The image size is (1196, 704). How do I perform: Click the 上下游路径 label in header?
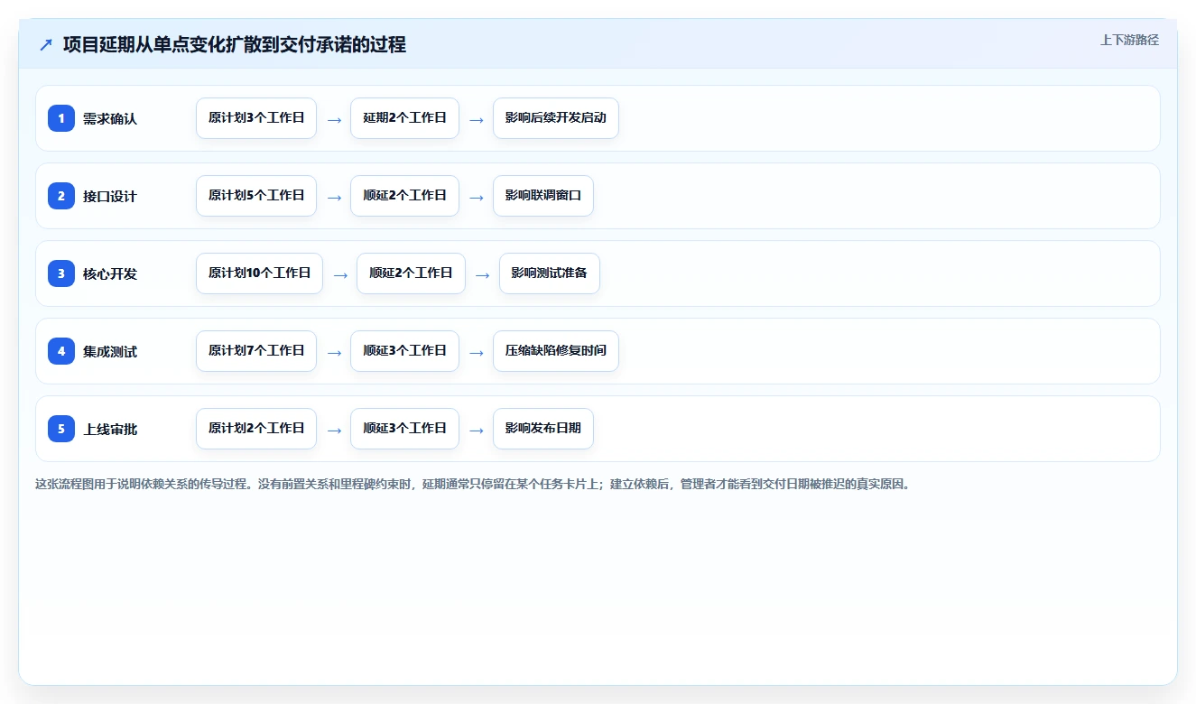[x=1129, y=41]
